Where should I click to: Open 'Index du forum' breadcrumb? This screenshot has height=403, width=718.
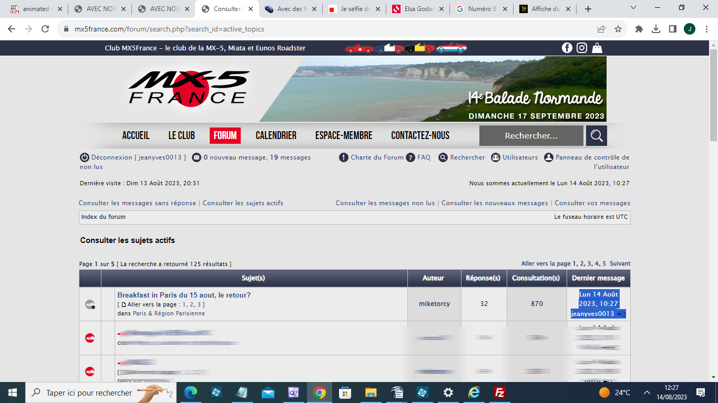104,217
